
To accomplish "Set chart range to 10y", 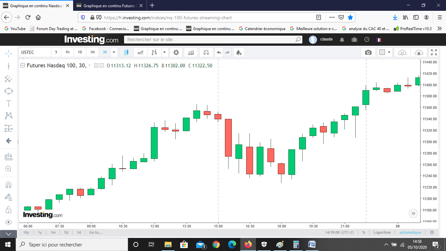I will tap(26, 232).
